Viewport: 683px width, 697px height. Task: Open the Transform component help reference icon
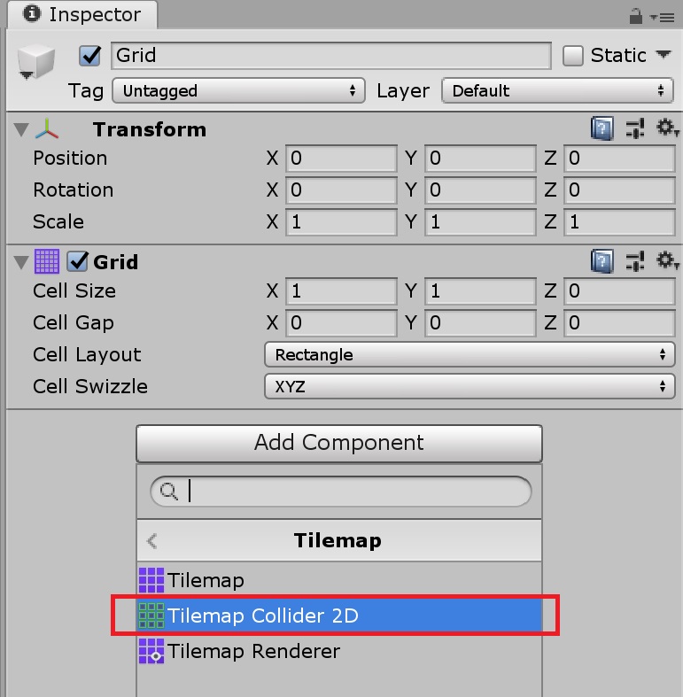point(602,129)
